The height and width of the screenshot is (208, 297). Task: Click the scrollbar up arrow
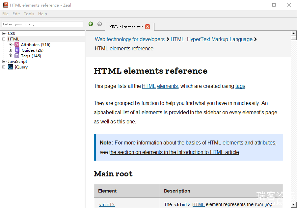[x=294, y=33]
